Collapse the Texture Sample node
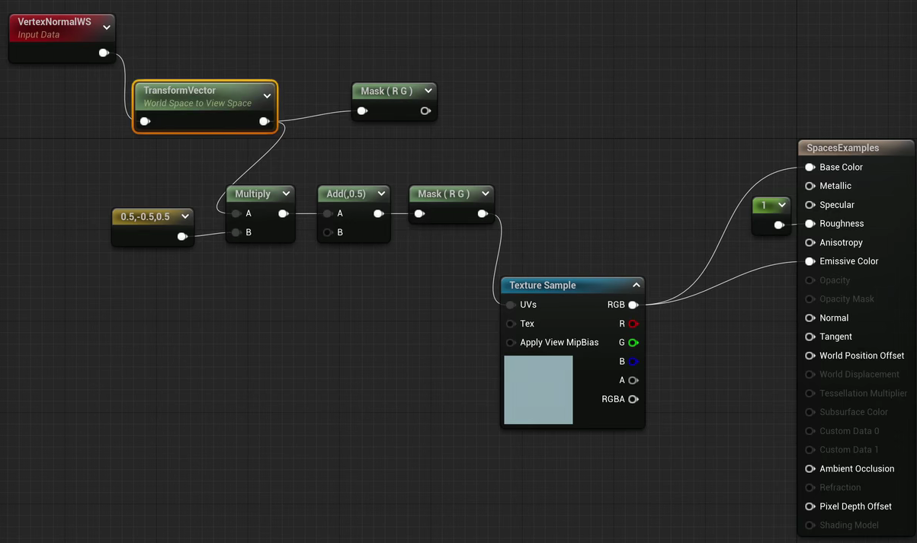Screen dimensions: 917x543 point(636,285)
